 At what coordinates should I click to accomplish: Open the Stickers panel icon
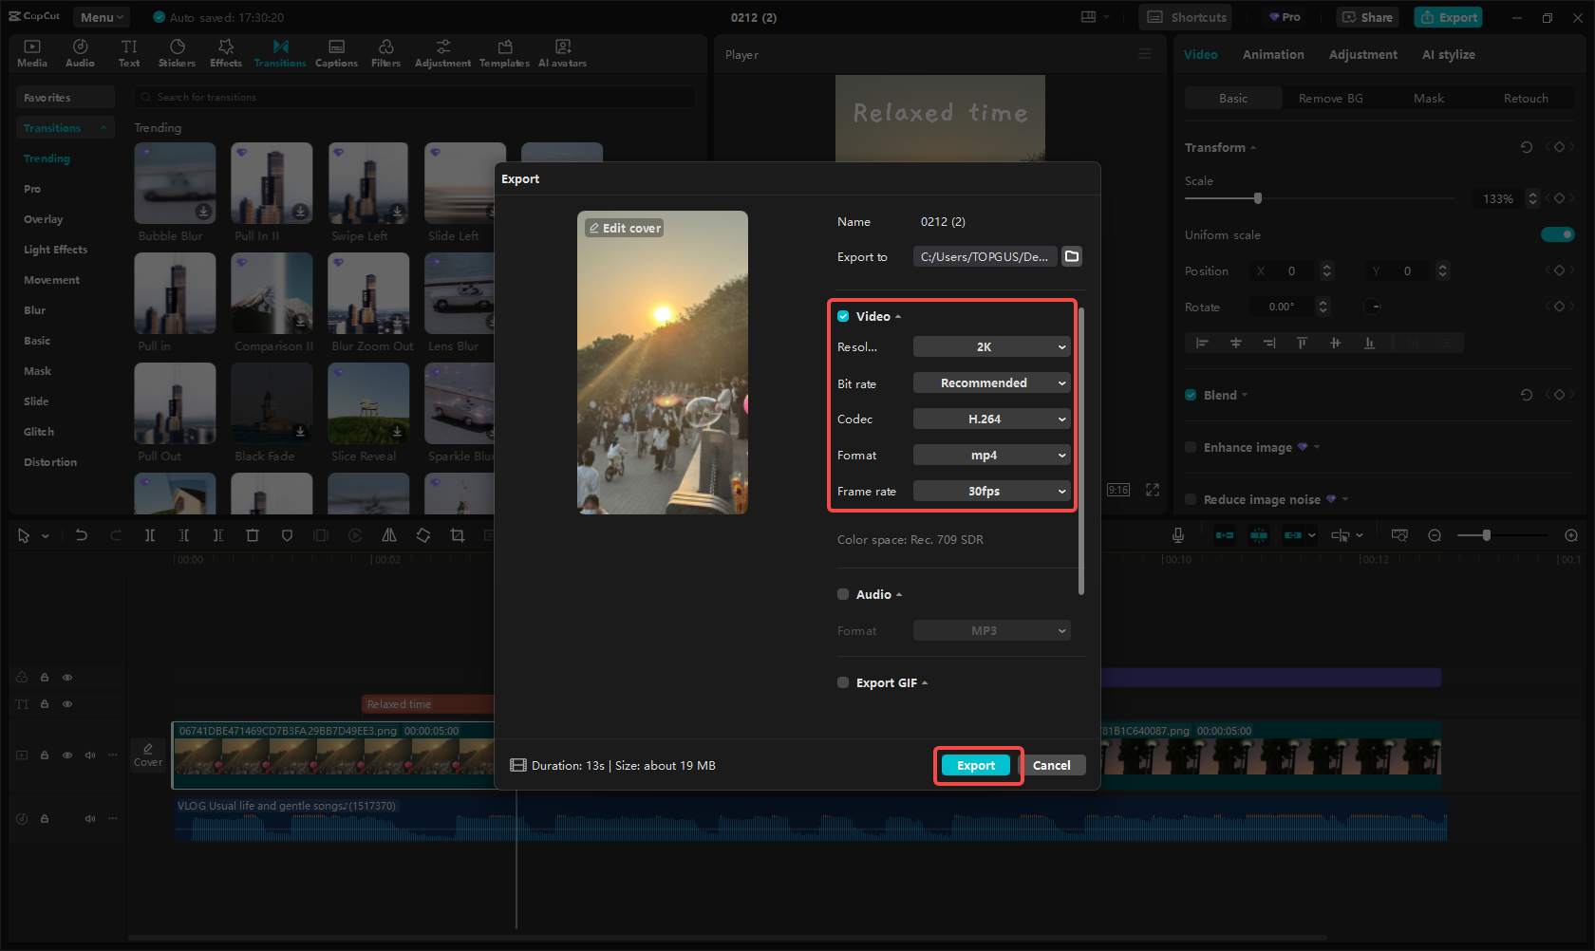click(x=177, y=53)
